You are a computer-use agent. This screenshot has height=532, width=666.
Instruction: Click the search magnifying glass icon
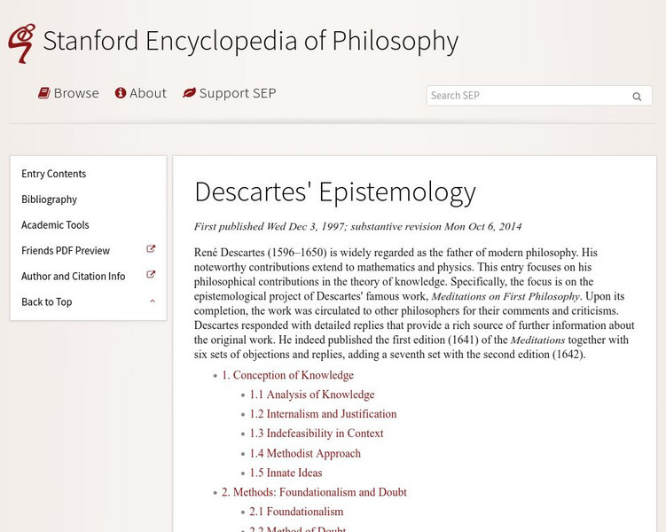point(637,97)
